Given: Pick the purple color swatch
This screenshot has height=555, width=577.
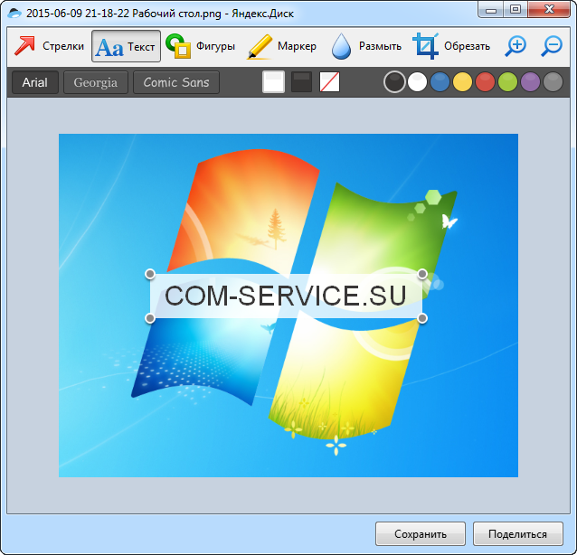Looking at the screenshot, I should (x=530, y=81).
